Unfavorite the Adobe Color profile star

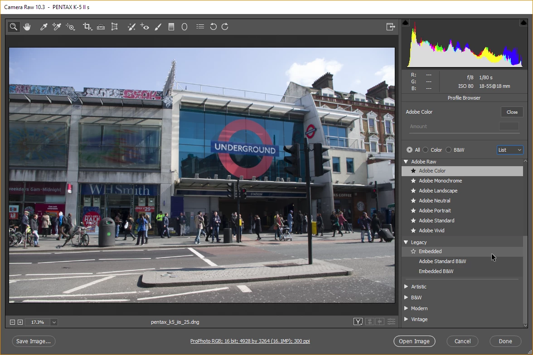tap(413, 171)
